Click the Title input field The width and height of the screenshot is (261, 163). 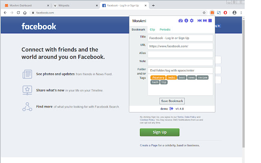(180, 38)
